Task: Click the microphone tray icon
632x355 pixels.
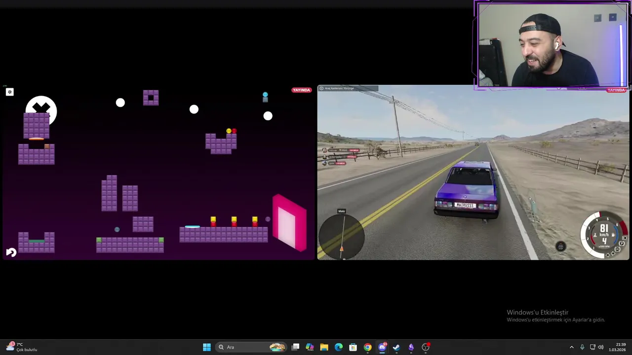Action: coord(582,347)
